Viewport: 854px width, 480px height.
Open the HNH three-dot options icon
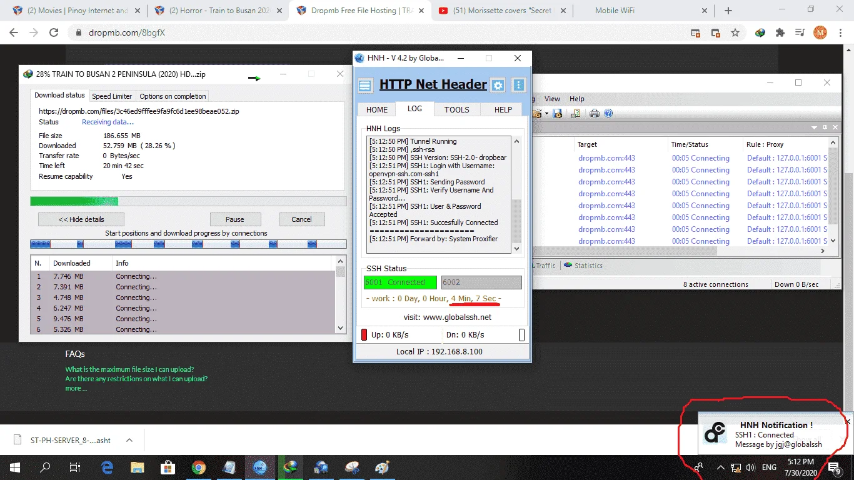click(x=518, y=85)
